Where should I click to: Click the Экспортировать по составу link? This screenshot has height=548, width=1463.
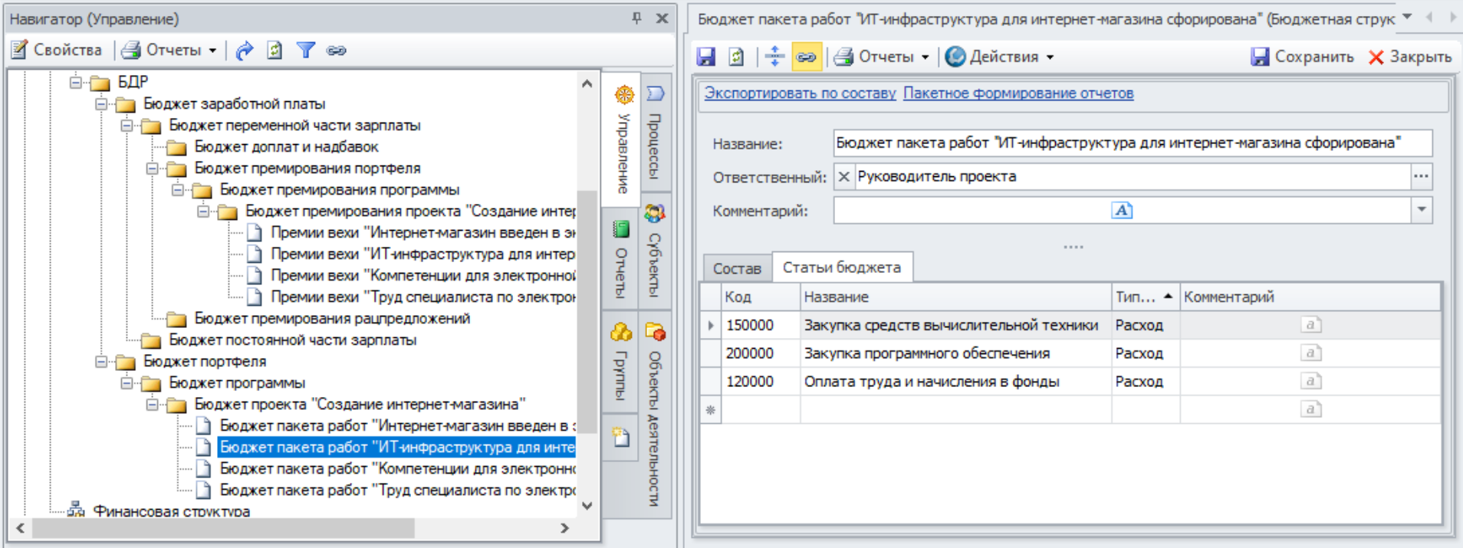click(x=800, y=94)
